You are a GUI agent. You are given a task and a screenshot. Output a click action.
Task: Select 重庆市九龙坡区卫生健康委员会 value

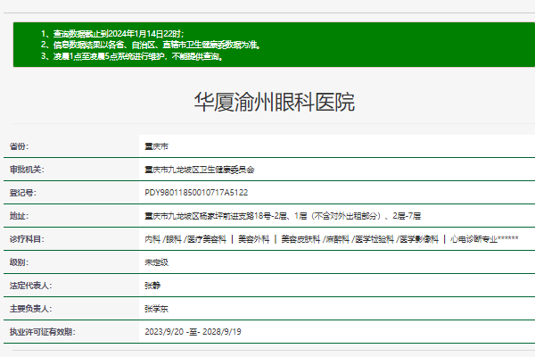(x=200, y=170)
